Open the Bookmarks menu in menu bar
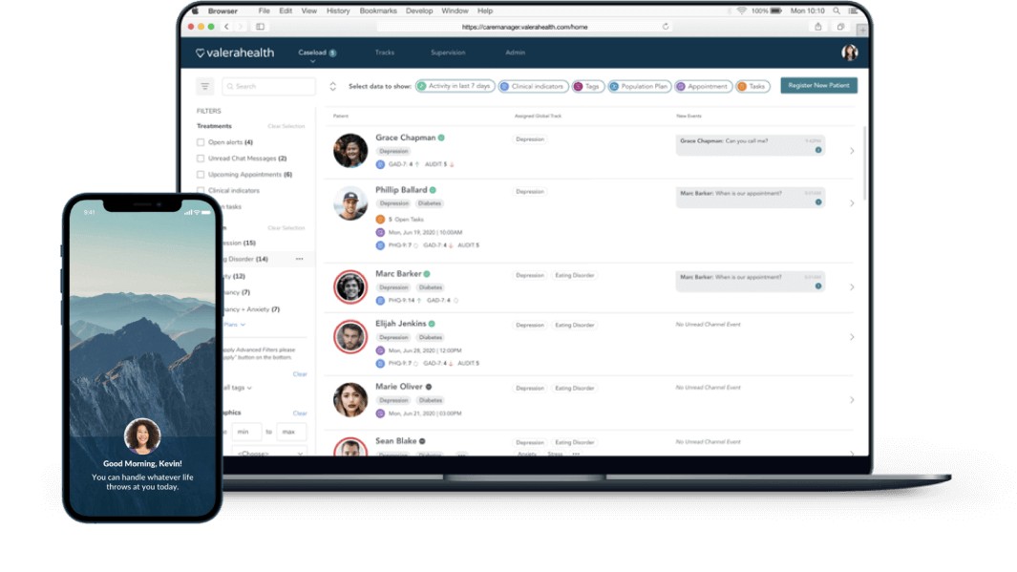The image size is (1017, 572). pos(378,11)
